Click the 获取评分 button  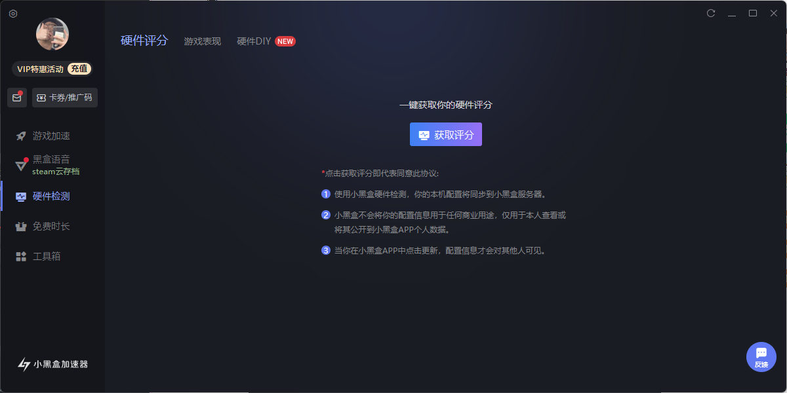446,134
